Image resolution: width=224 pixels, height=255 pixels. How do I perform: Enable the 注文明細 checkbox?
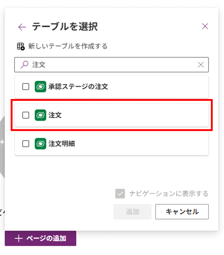pyautogui.click(x=26, y=144)
